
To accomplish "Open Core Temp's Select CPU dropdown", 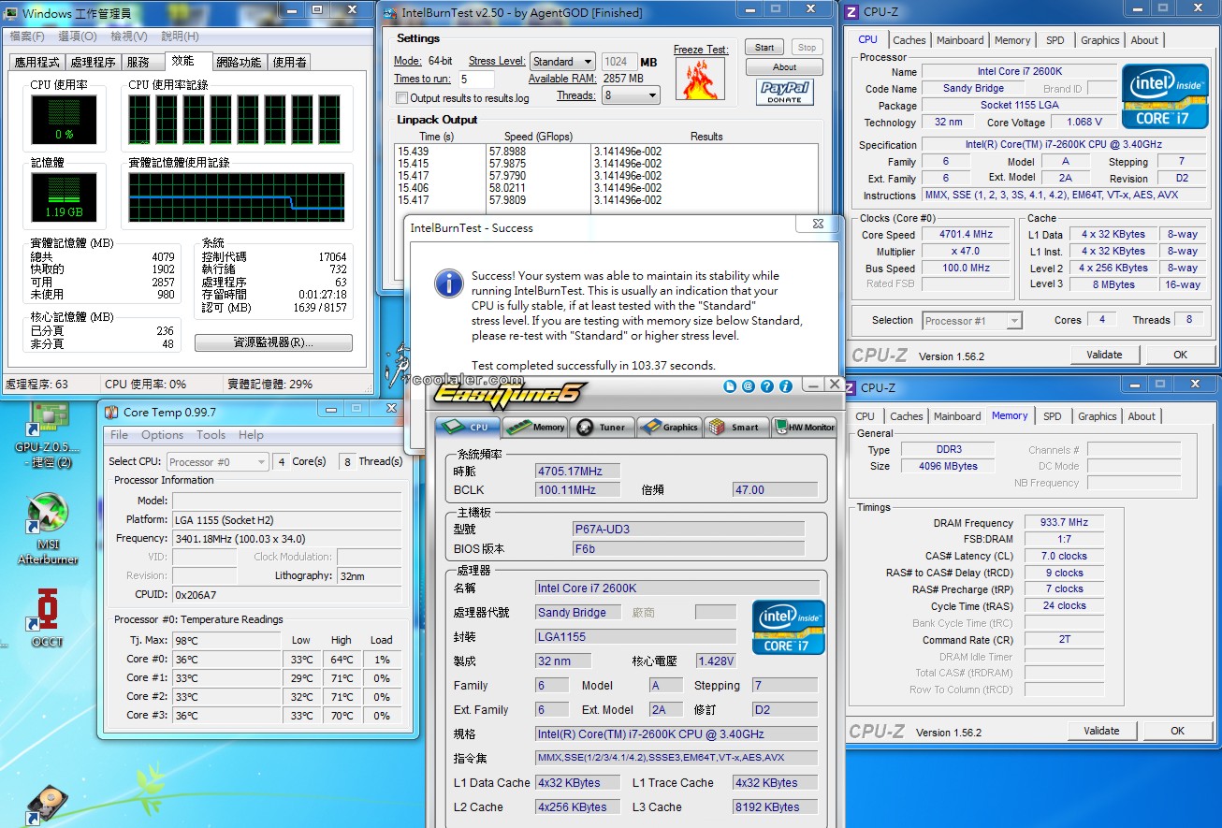I will (x=218, y=462).
